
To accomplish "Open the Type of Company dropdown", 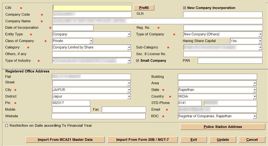I will point(260,34).
